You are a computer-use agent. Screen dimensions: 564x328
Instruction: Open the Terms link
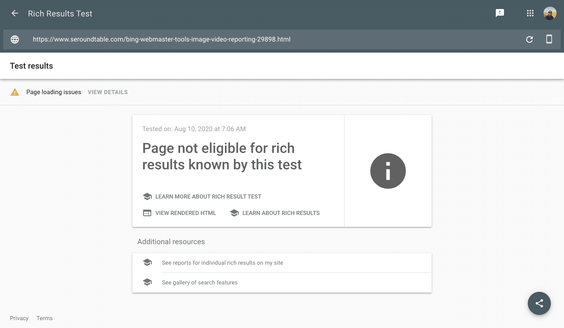tap(44, 318)
